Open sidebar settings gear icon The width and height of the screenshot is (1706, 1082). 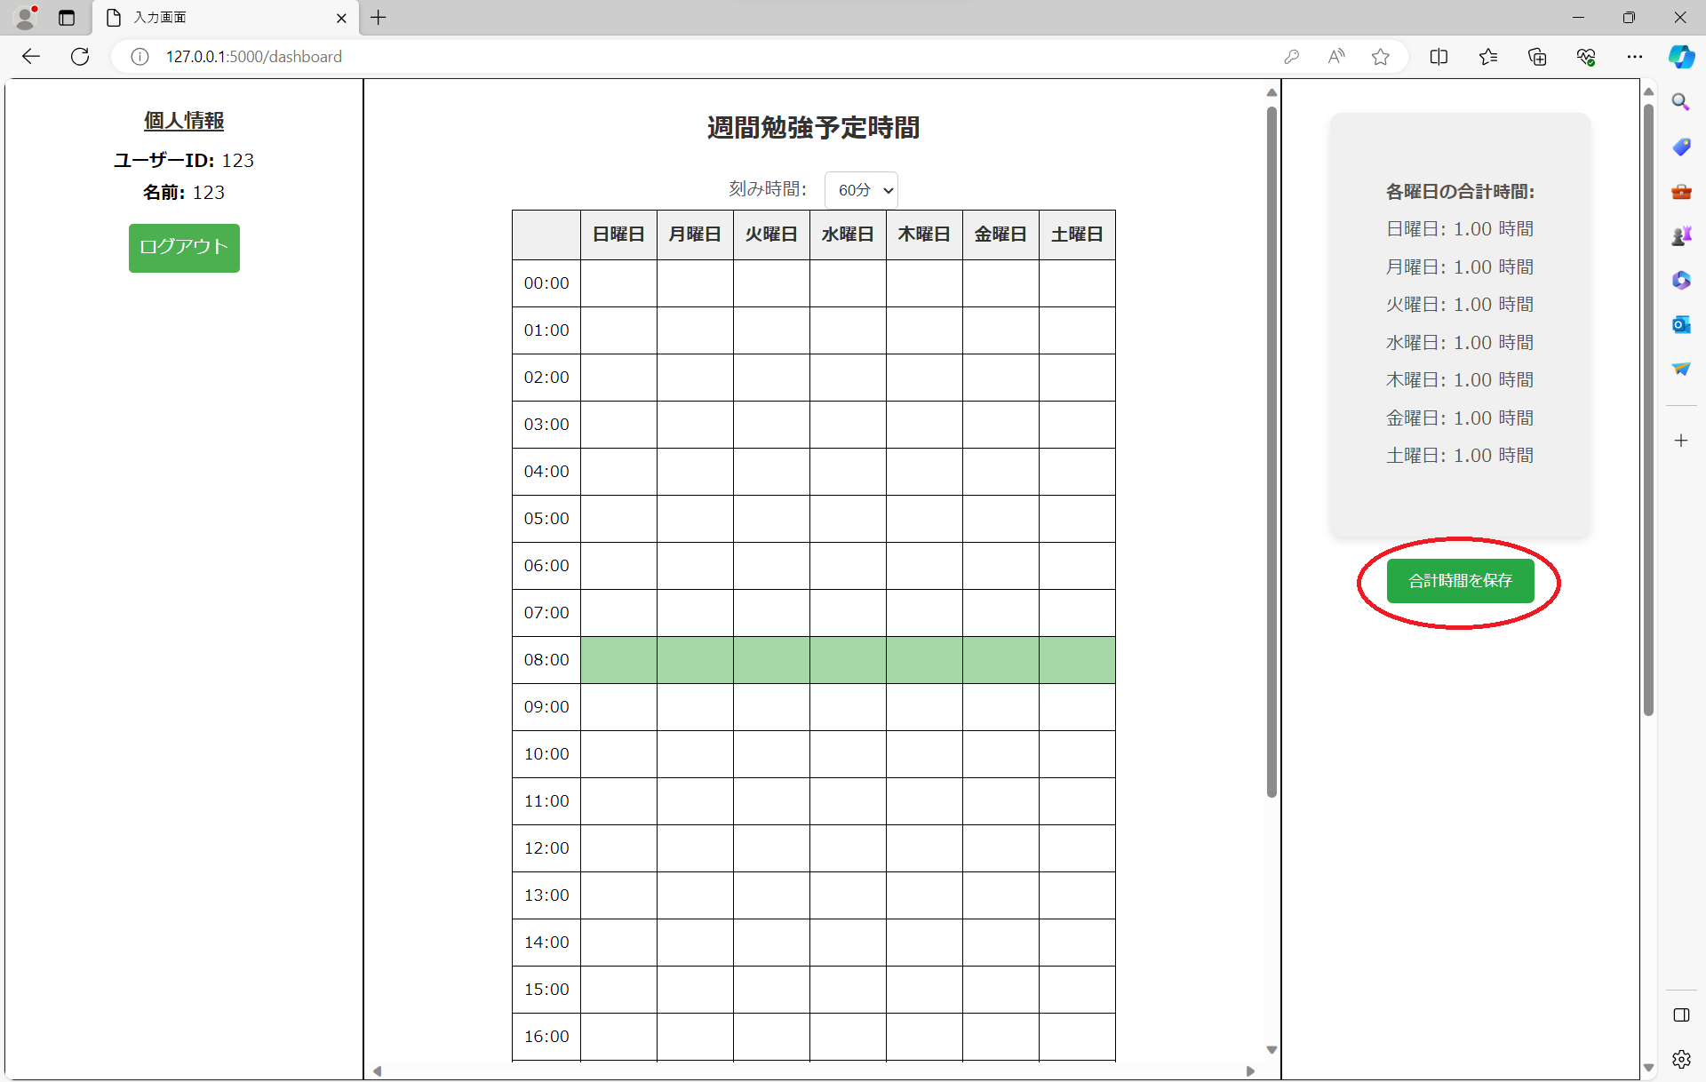pos(1680,1059)
